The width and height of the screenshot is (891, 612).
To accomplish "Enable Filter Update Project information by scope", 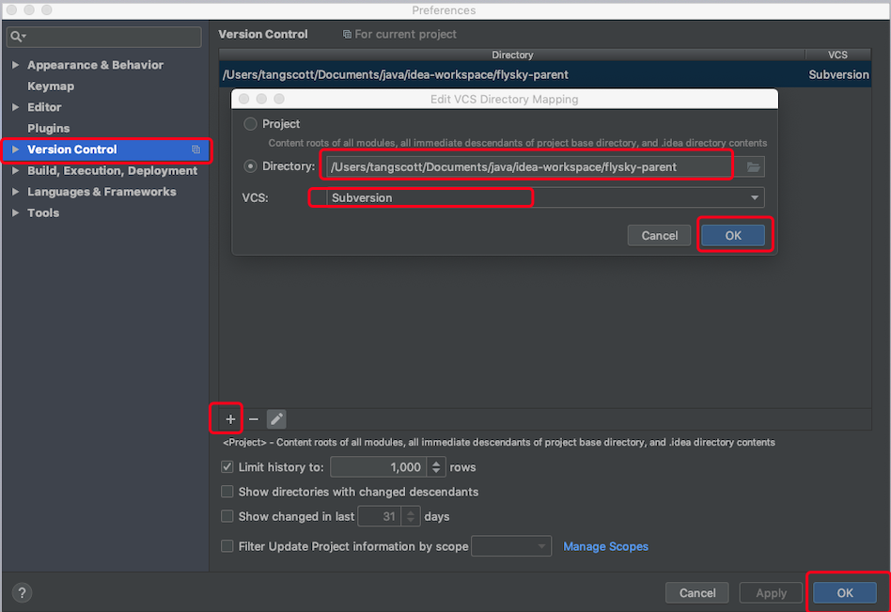I will click(x=227, y=546).
